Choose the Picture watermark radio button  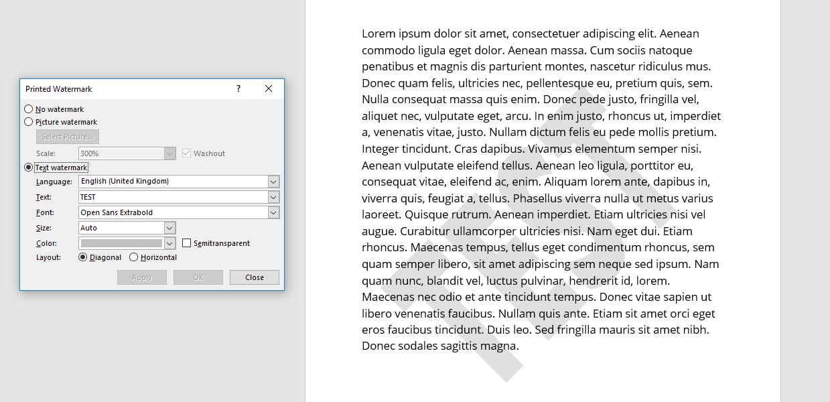click(28, 122)
